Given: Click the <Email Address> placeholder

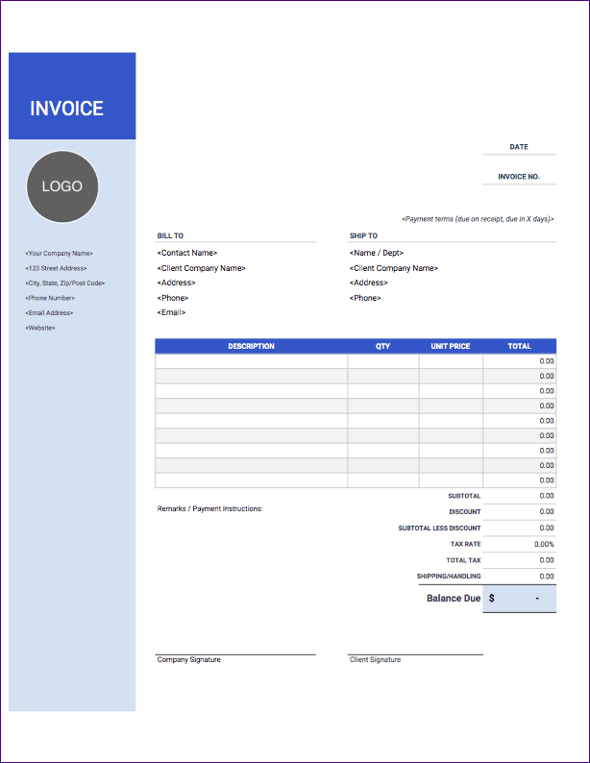Looking at the screenshot, I should click(49, 313).
